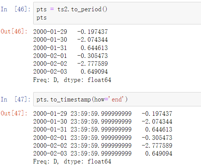Click date 2000-01-30 in Out[46]
The height and width of the screenshot is (168, 201).
pos(50,39)
